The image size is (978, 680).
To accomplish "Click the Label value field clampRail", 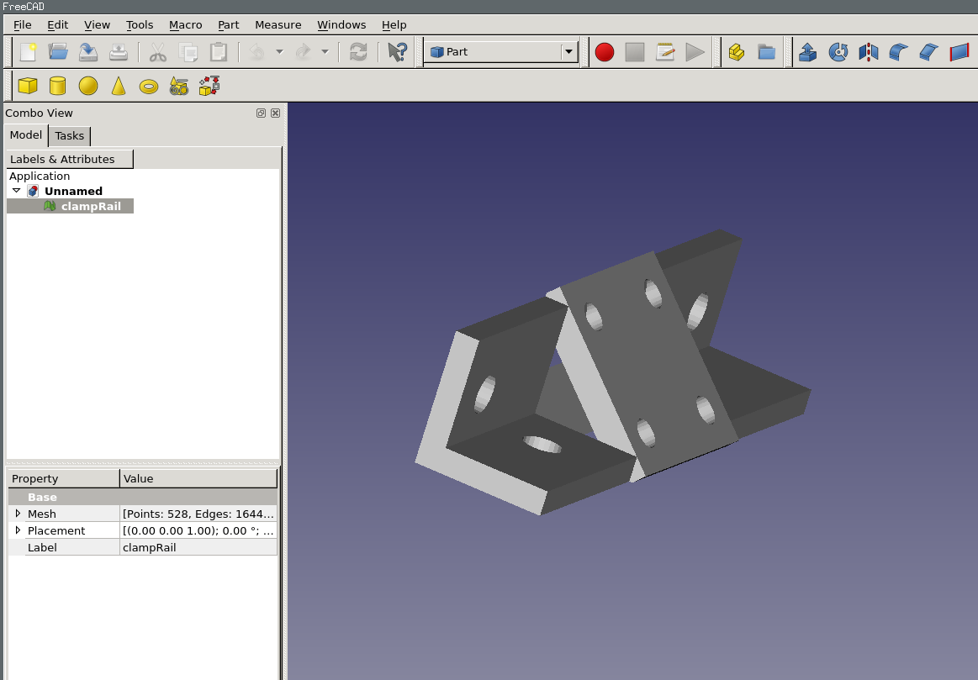I will [198, 547].
